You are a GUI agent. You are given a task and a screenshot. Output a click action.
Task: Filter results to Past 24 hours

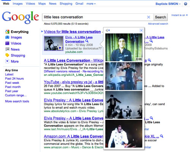point(14,78)
